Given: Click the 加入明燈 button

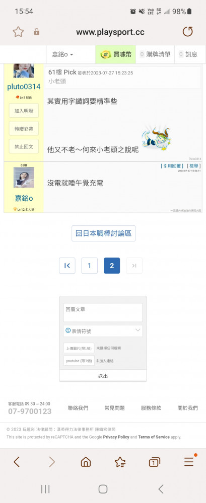Looking at the screenshot, I should (24, 111).
